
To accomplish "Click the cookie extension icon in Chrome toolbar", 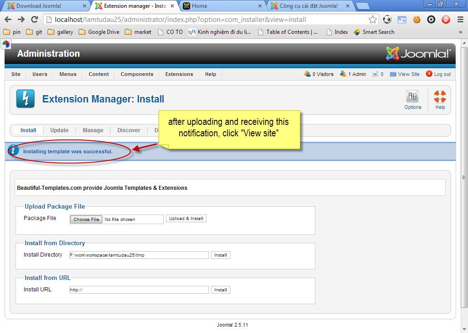I will click(x=415, y=20).
